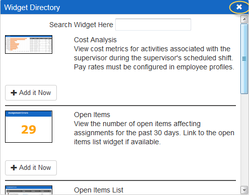Image resolution: width=249 pixels, height=195 pixels.
Task: Click the Cost Analysis description text
Action: pos(154,58)
